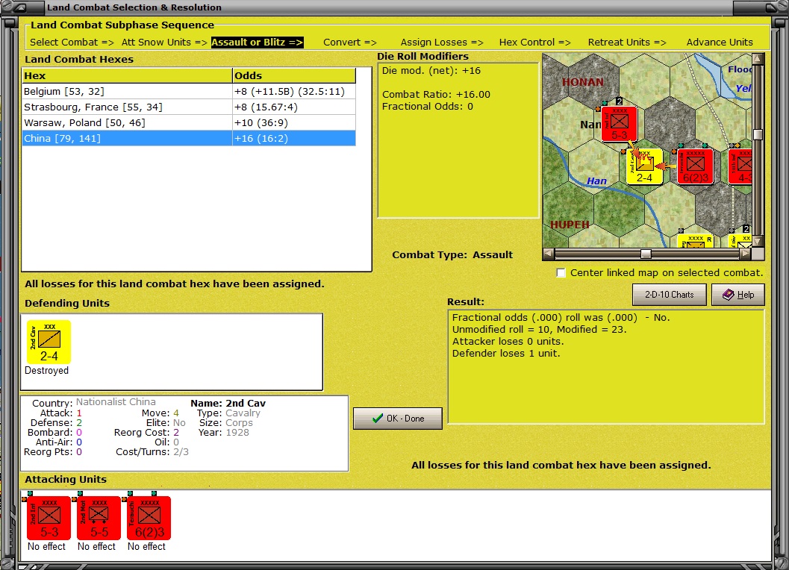The width and height of the screenshot is (789, 570).
Task: Click the 'Unmodified roll = 10, Modified = 23.' line
Action: (539, 330)
